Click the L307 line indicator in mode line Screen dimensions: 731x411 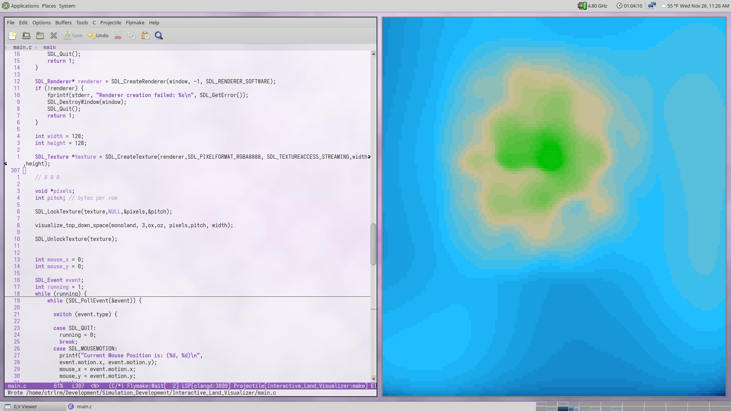78,386
